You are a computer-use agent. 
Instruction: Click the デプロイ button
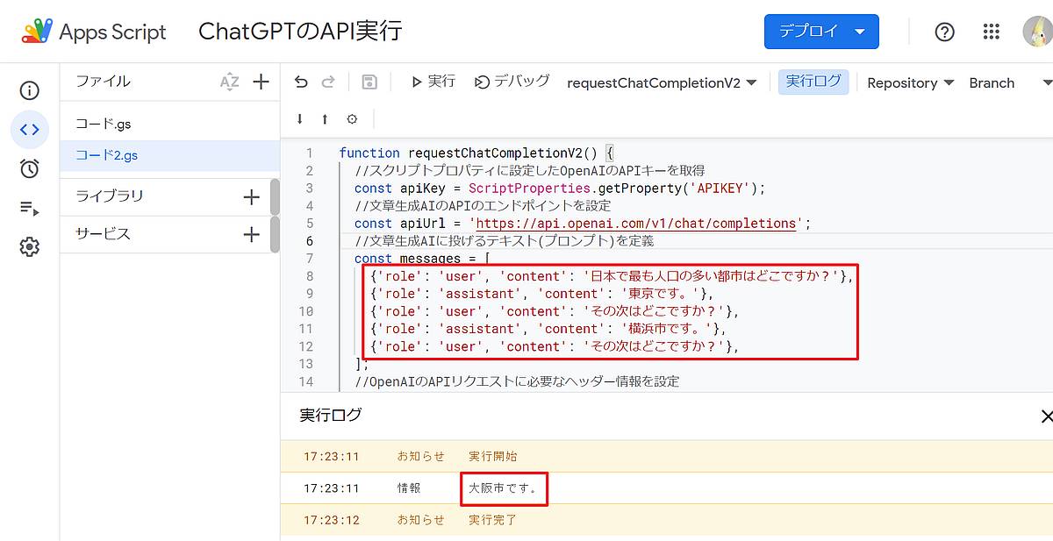(821, 32)
